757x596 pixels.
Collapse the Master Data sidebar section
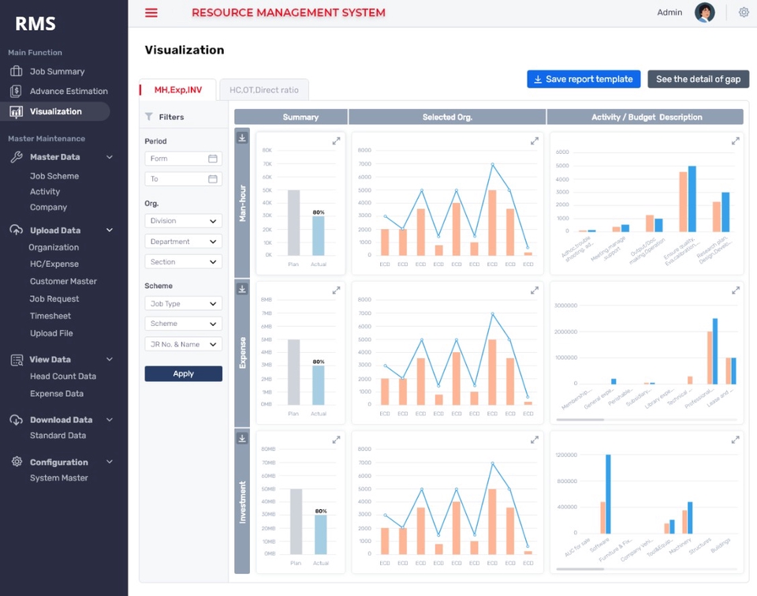(x=110, y=157)
